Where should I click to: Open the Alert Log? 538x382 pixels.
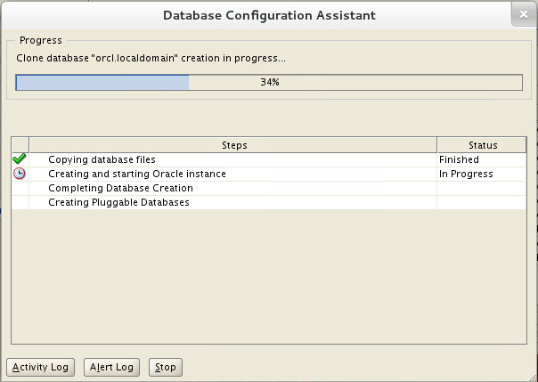(111, 367)
